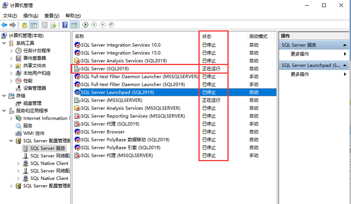Open 更多操作 under SQL Server Launchpad
The width and height of the screenshot is (351, 204).
point(300,74)
